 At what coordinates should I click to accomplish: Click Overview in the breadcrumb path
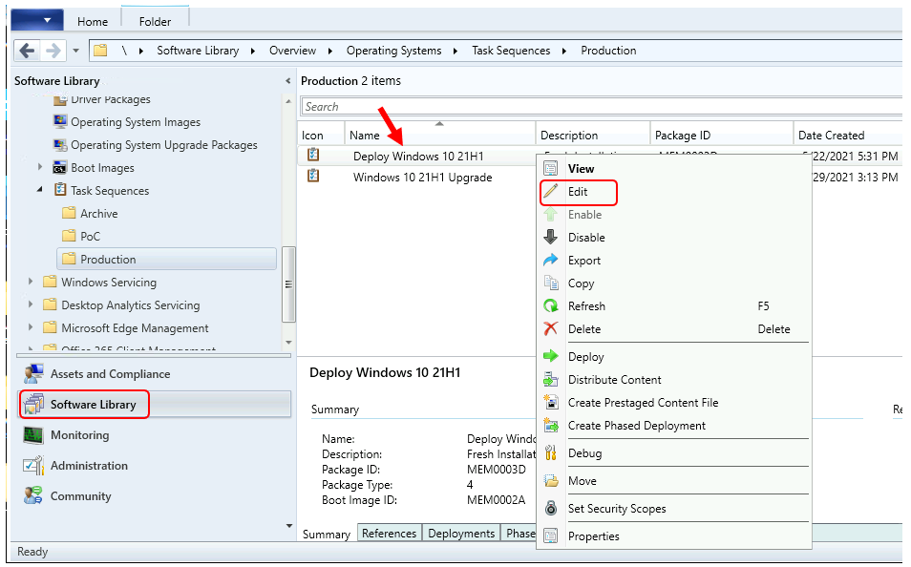coord(292,51)
